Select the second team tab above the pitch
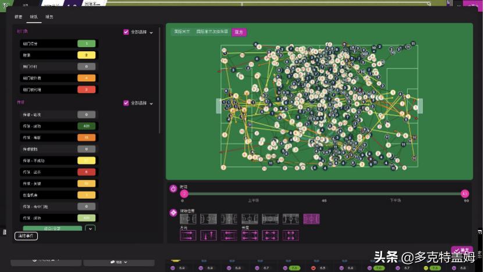This screenshot has width=484, height=272. click(x=212, y=32)
